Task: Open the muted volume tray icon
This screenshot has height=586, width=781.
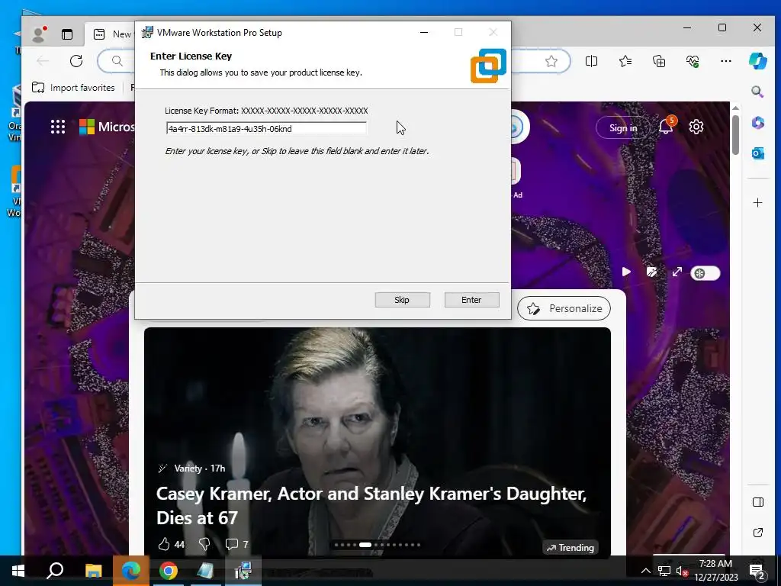Action: click(683, 571)
